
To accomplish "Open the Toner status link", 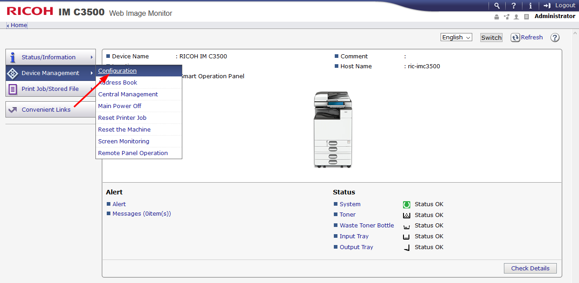I will coord(347,215).
